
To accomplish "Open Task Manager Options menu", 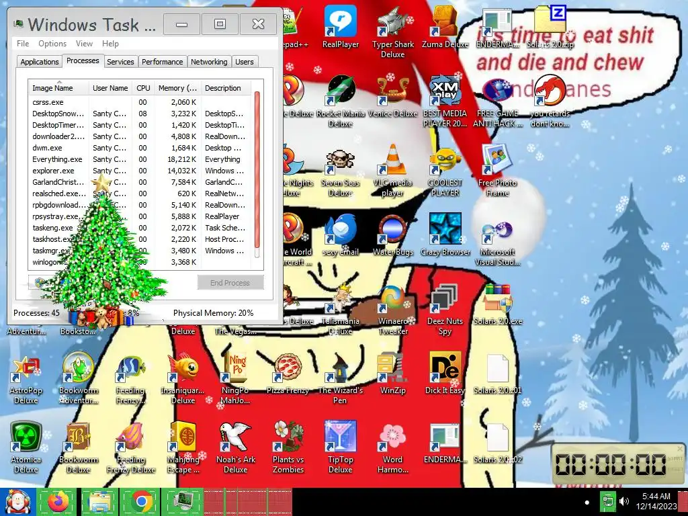I will tap(52, 44).
